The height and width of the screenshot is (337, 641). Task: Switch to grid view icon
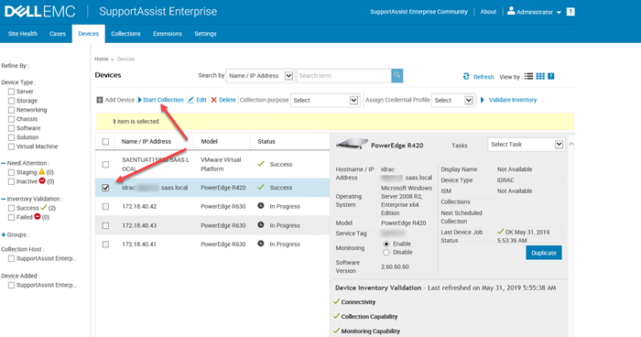click(x=540, y=77)
